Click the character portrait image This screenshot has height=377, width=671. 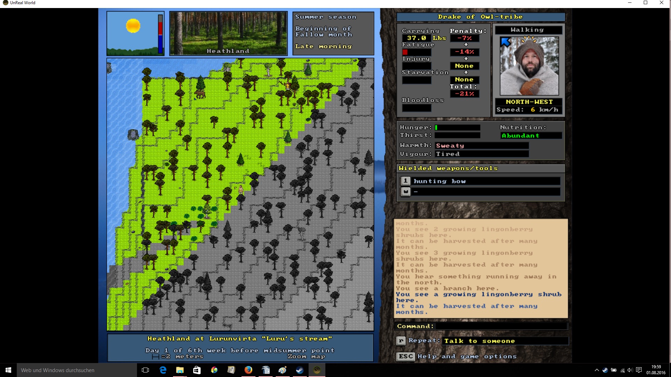pyautogui.click(x=529, y=66)
